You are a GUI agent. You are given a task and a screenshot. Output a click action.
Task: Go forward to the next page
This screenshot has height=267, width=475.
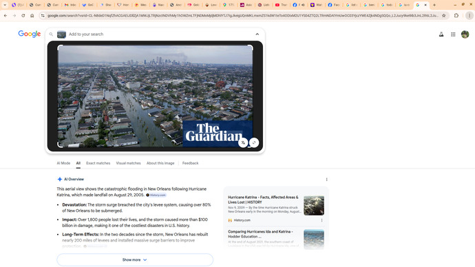click(14, 15)
